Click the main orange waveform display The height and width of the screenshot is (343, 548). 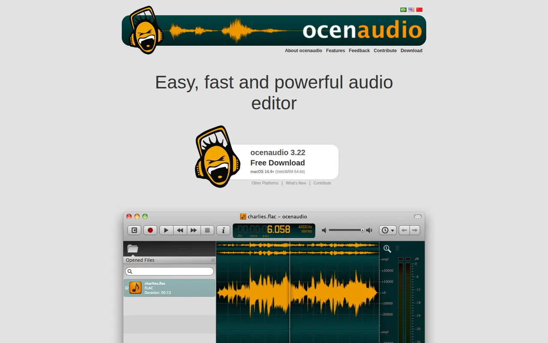pos(298,294)
